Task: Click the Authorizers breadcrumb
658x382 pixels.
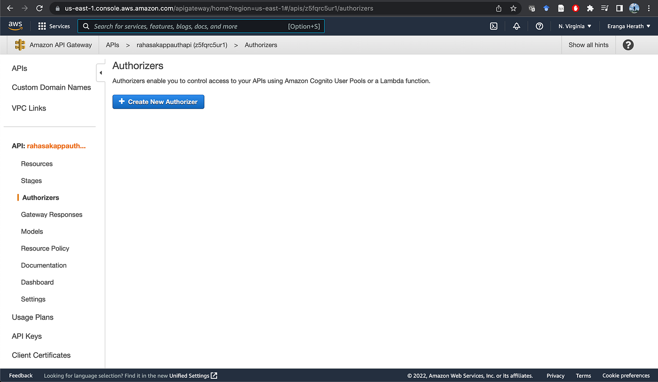Action: pyautogui.click(x=261, y=45)
